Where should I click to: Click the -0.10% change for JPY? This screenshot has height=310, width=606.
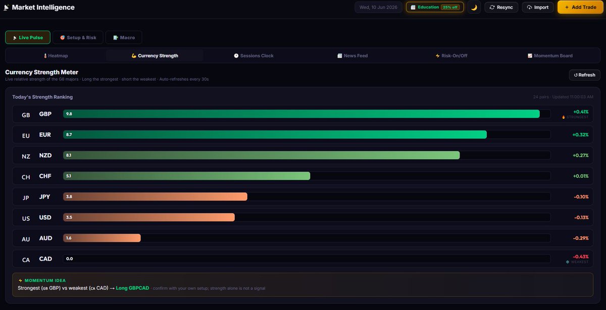pyautogui.click(x=582, y=197)
